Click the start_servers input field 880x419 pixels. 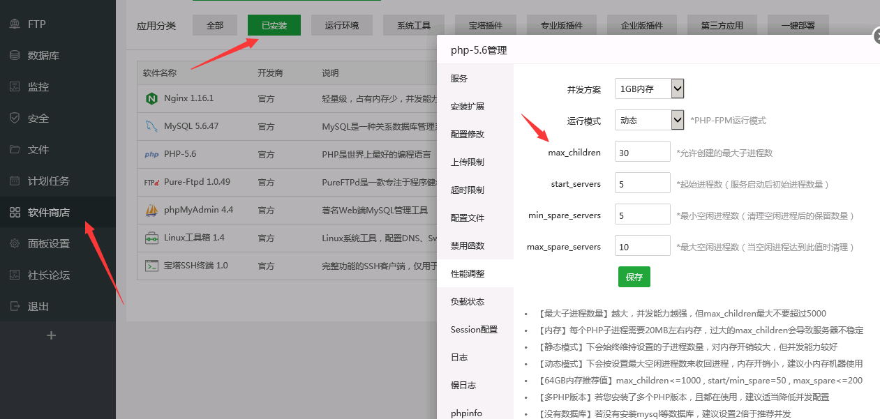point(643,183)
